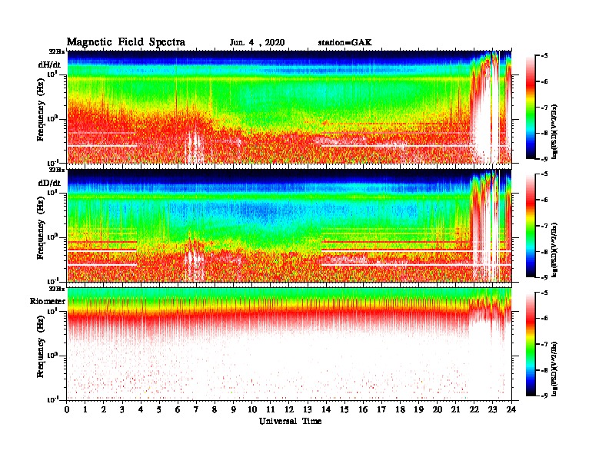Click hour tick label "17" on time axis
This screenshot has height=470, width=609.
382,409
